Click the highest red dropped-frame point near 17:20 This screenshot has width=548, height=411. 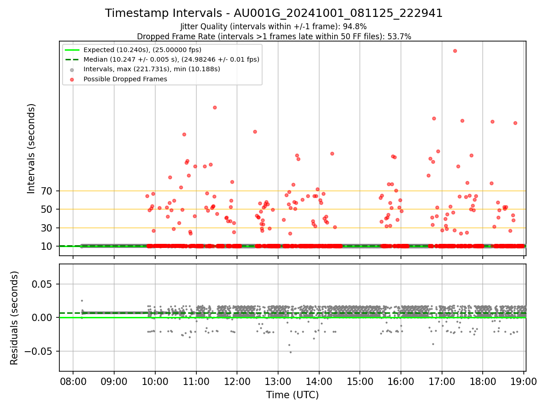[455, 51]
